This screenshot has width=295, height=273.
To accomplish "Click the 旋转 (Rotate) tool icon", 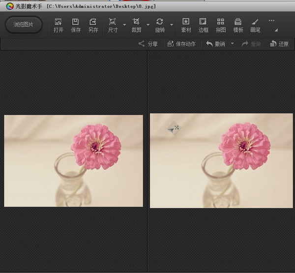I will (160, 22).
